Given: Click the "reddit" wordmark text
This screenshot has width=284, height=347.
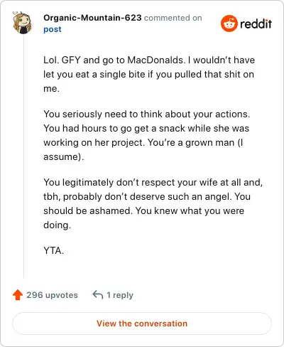Looking at the screenshot, I should (x=256, y=23).
